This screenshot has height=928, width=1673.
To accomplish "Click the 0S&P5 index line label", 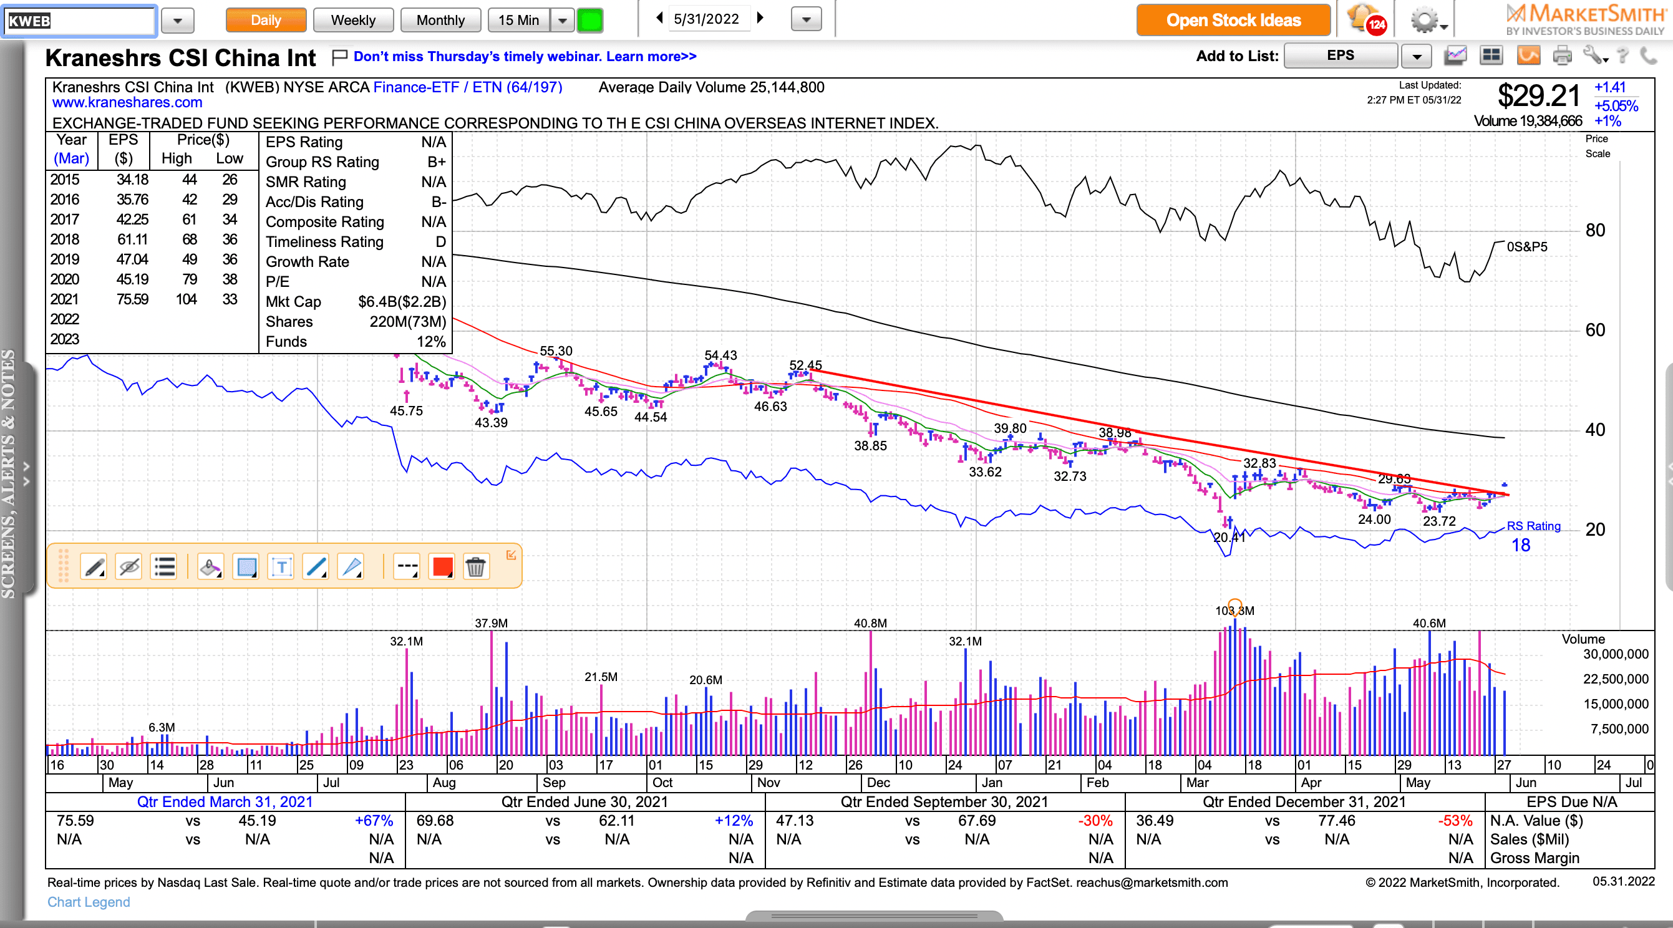I will tap(1527, 247).
